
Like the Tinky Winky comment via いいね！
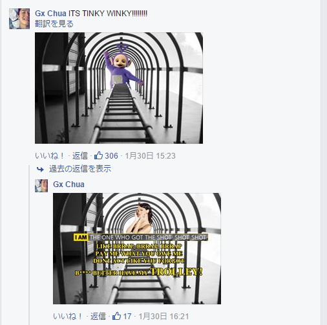pyautogui.click(x=49, y=156)
